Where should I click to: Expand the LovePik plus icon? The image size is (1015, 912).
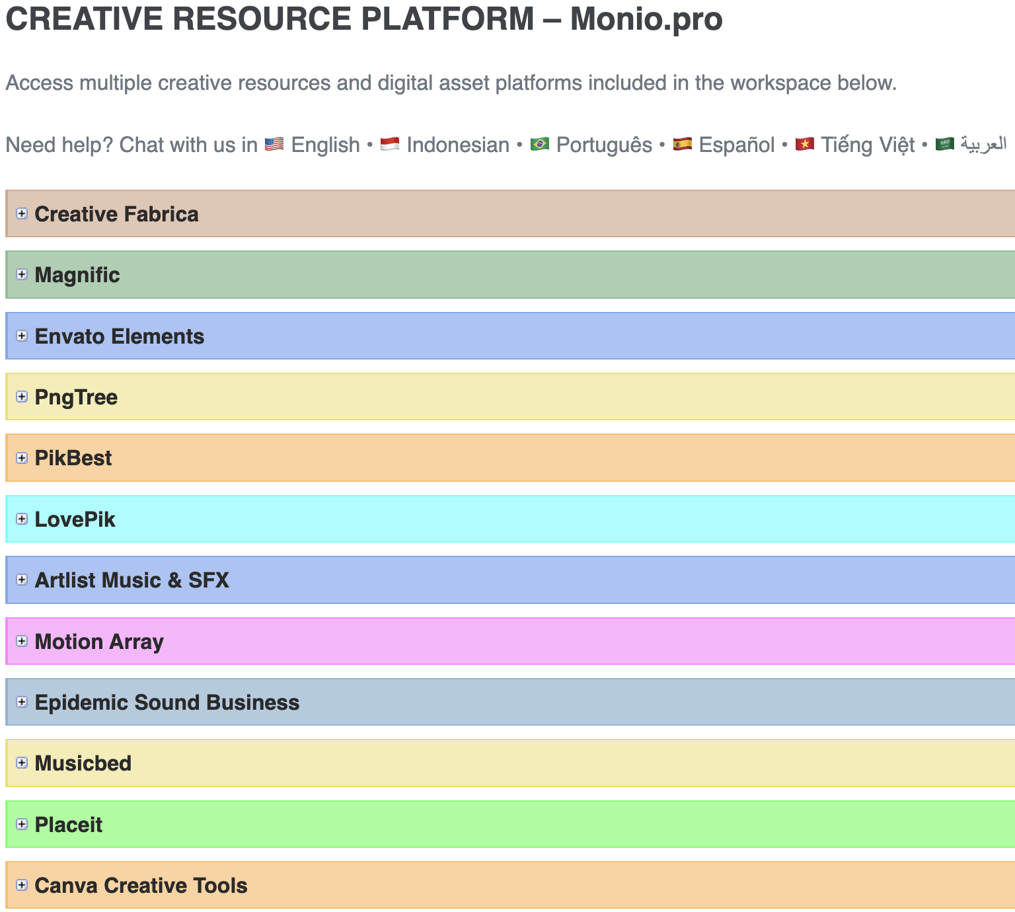22,519
